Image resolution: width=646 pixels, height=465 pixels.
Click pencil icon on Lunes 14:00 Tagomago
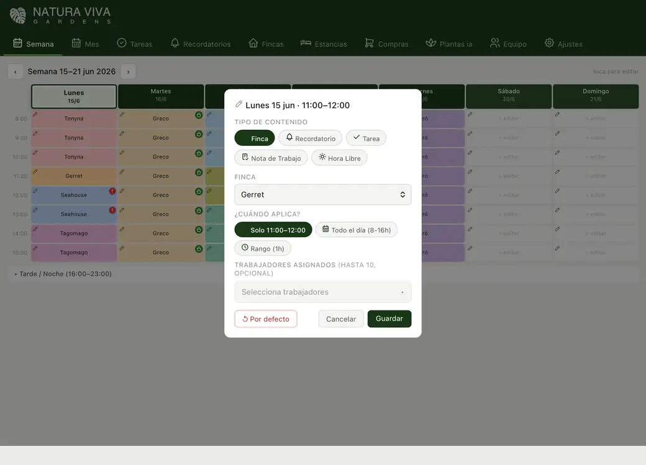[x=35, y=229]
